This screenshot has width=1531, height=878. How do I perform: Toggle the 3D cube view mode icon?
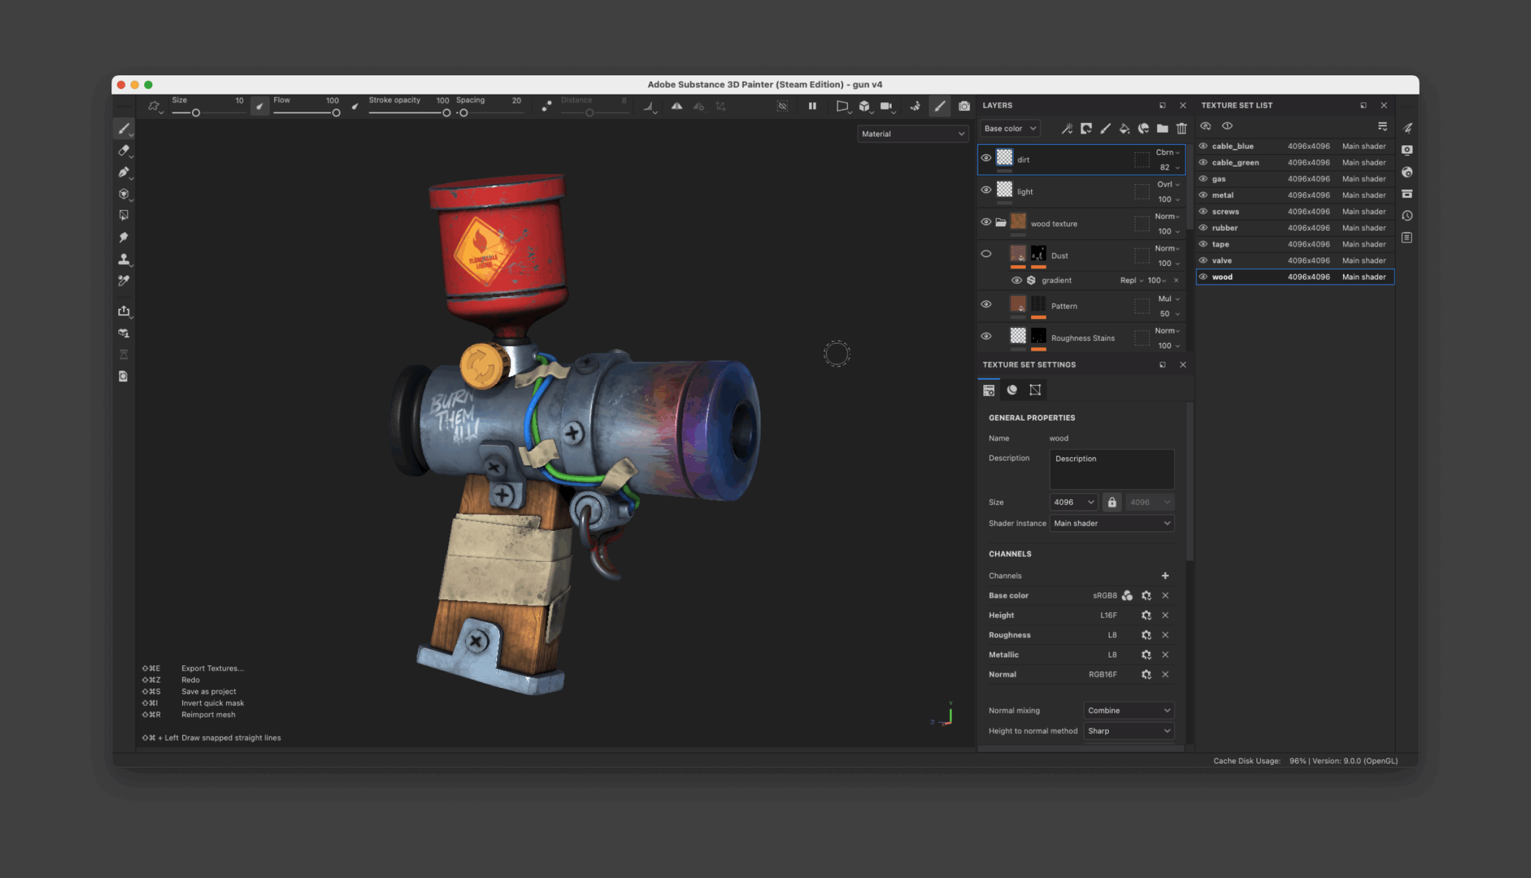pos(864,106)
